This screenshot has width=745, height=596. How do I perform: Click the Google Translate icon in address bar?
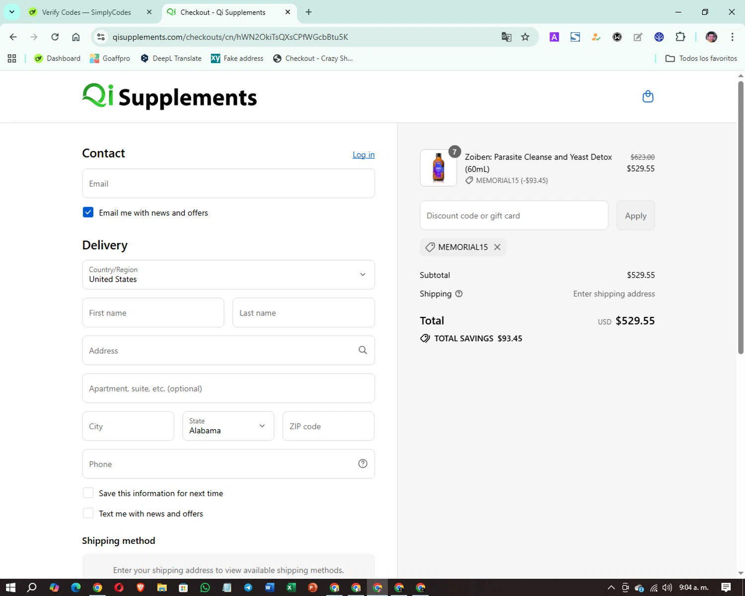click(x=506, y=37)
